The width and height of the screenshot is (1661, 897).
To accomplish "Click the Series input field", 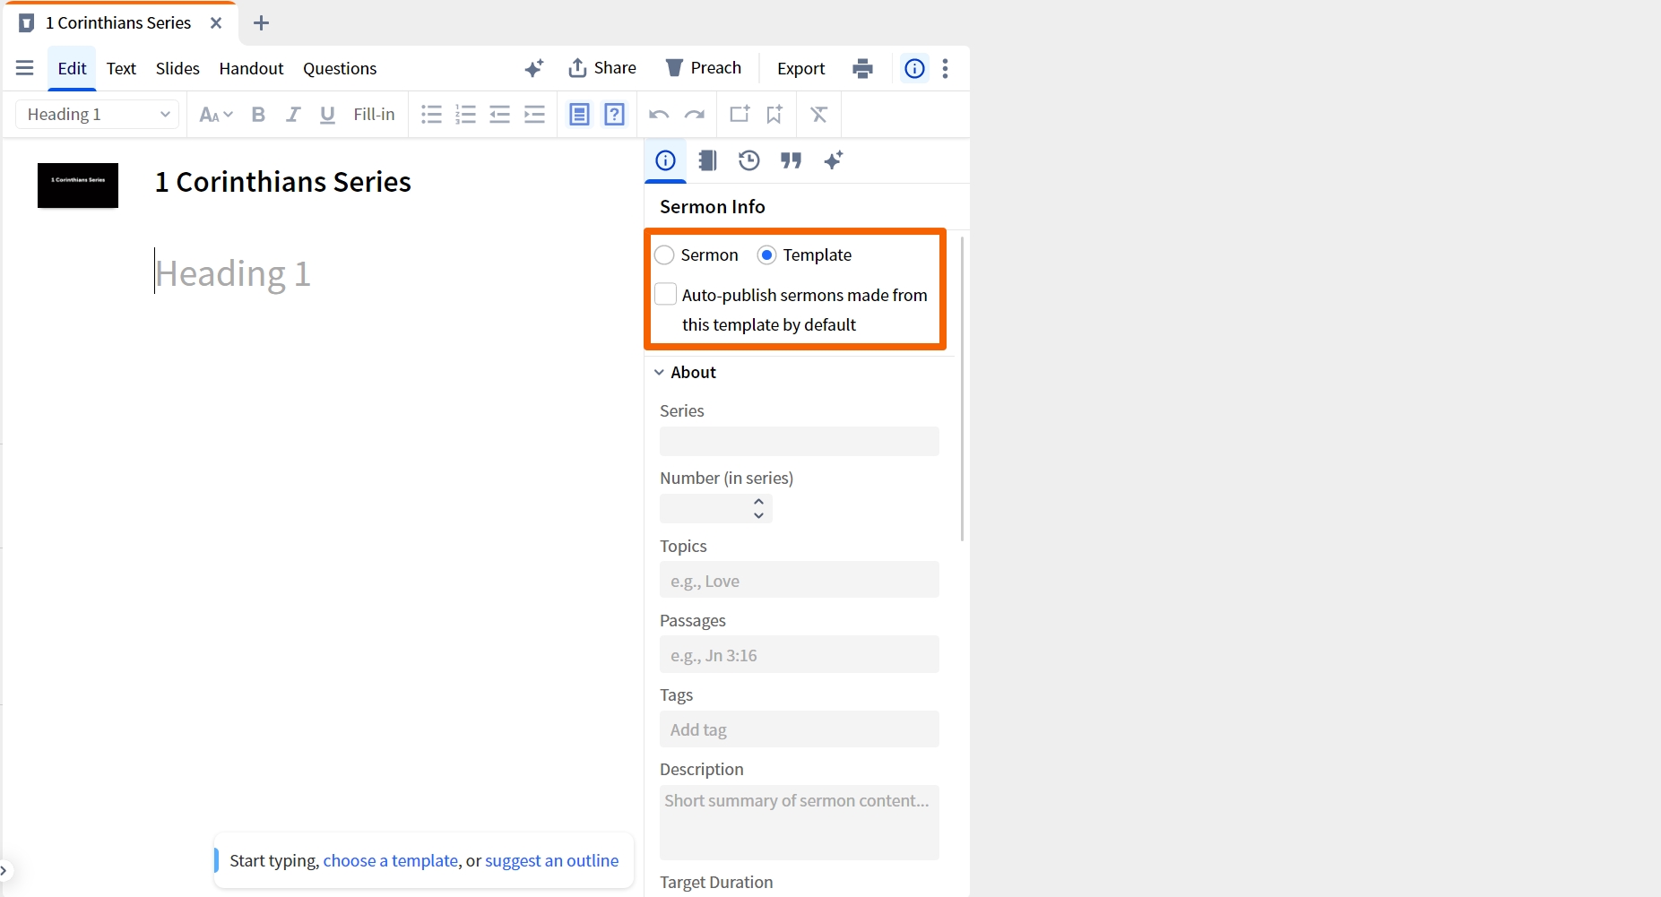I will pos(800,441).
